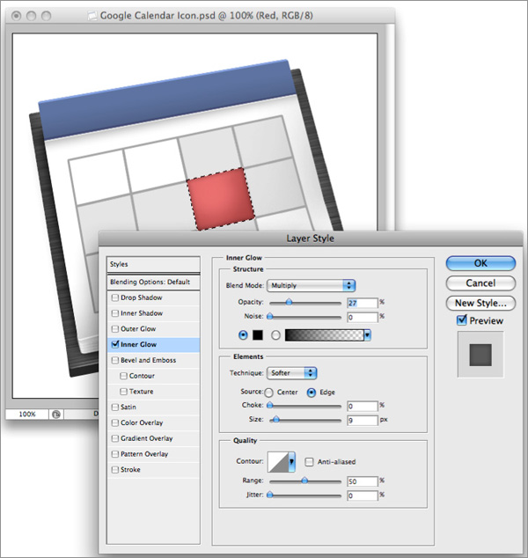Turn on the Stroke style checkbox
Viewport: 528px width, 558px height.
tap(115, 470)
